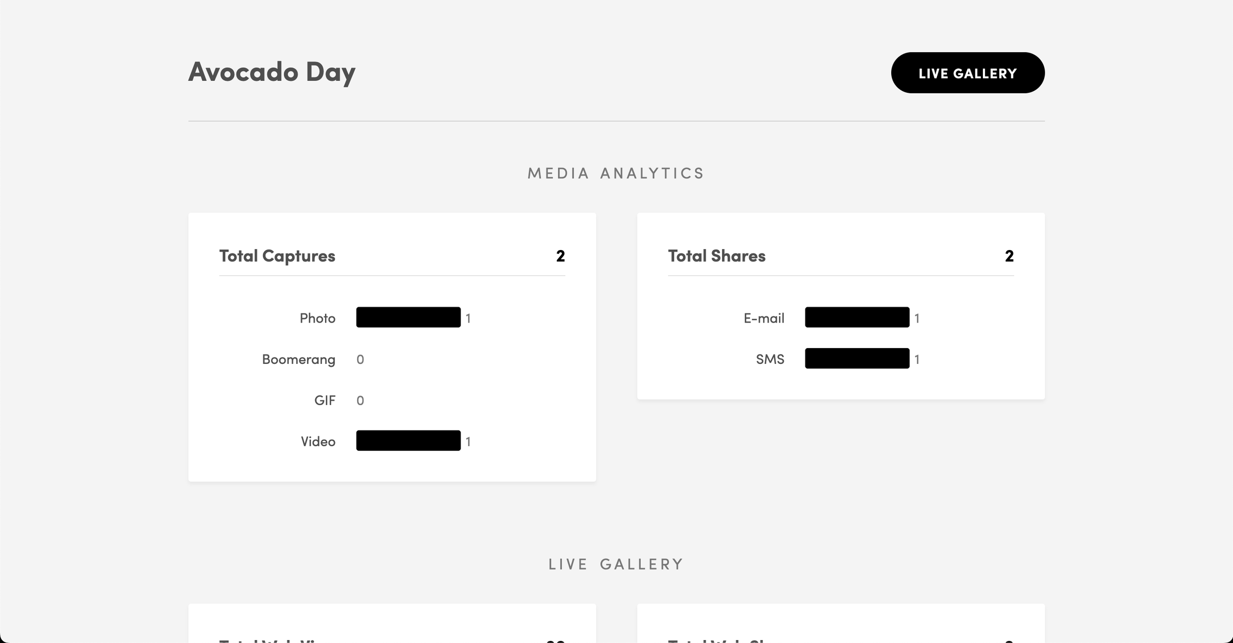
Task: Click the GIF zero count value
Action: [360, 400]
